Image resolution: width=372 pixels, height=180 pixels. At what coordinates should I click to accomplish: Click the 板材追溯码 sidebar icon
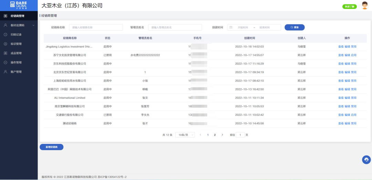pos(6,25)
